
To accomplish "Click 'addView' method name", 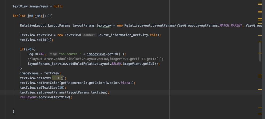I will tap(45, 97).
